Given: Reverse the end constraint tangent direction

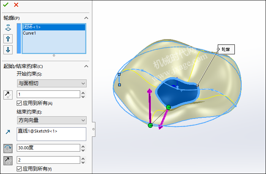Looking at the screenshot, I should click(8, 160).
